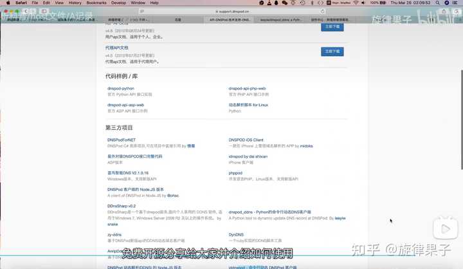Switch to the API-DNSPod tab
This screenshot has width=463, height=269.
[230, 20]
